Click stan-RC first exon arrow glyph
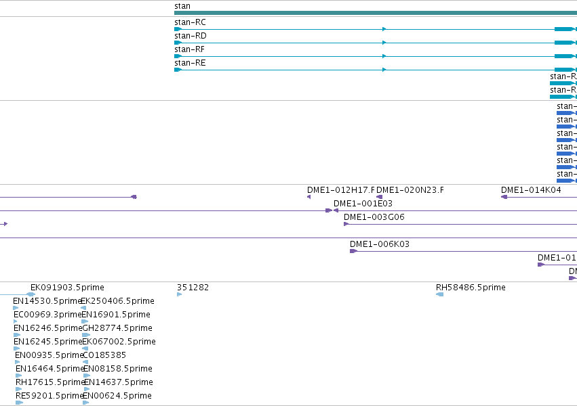Image resolution: width=577 pixels, height=406 pixels. click(x=178, y=29)
